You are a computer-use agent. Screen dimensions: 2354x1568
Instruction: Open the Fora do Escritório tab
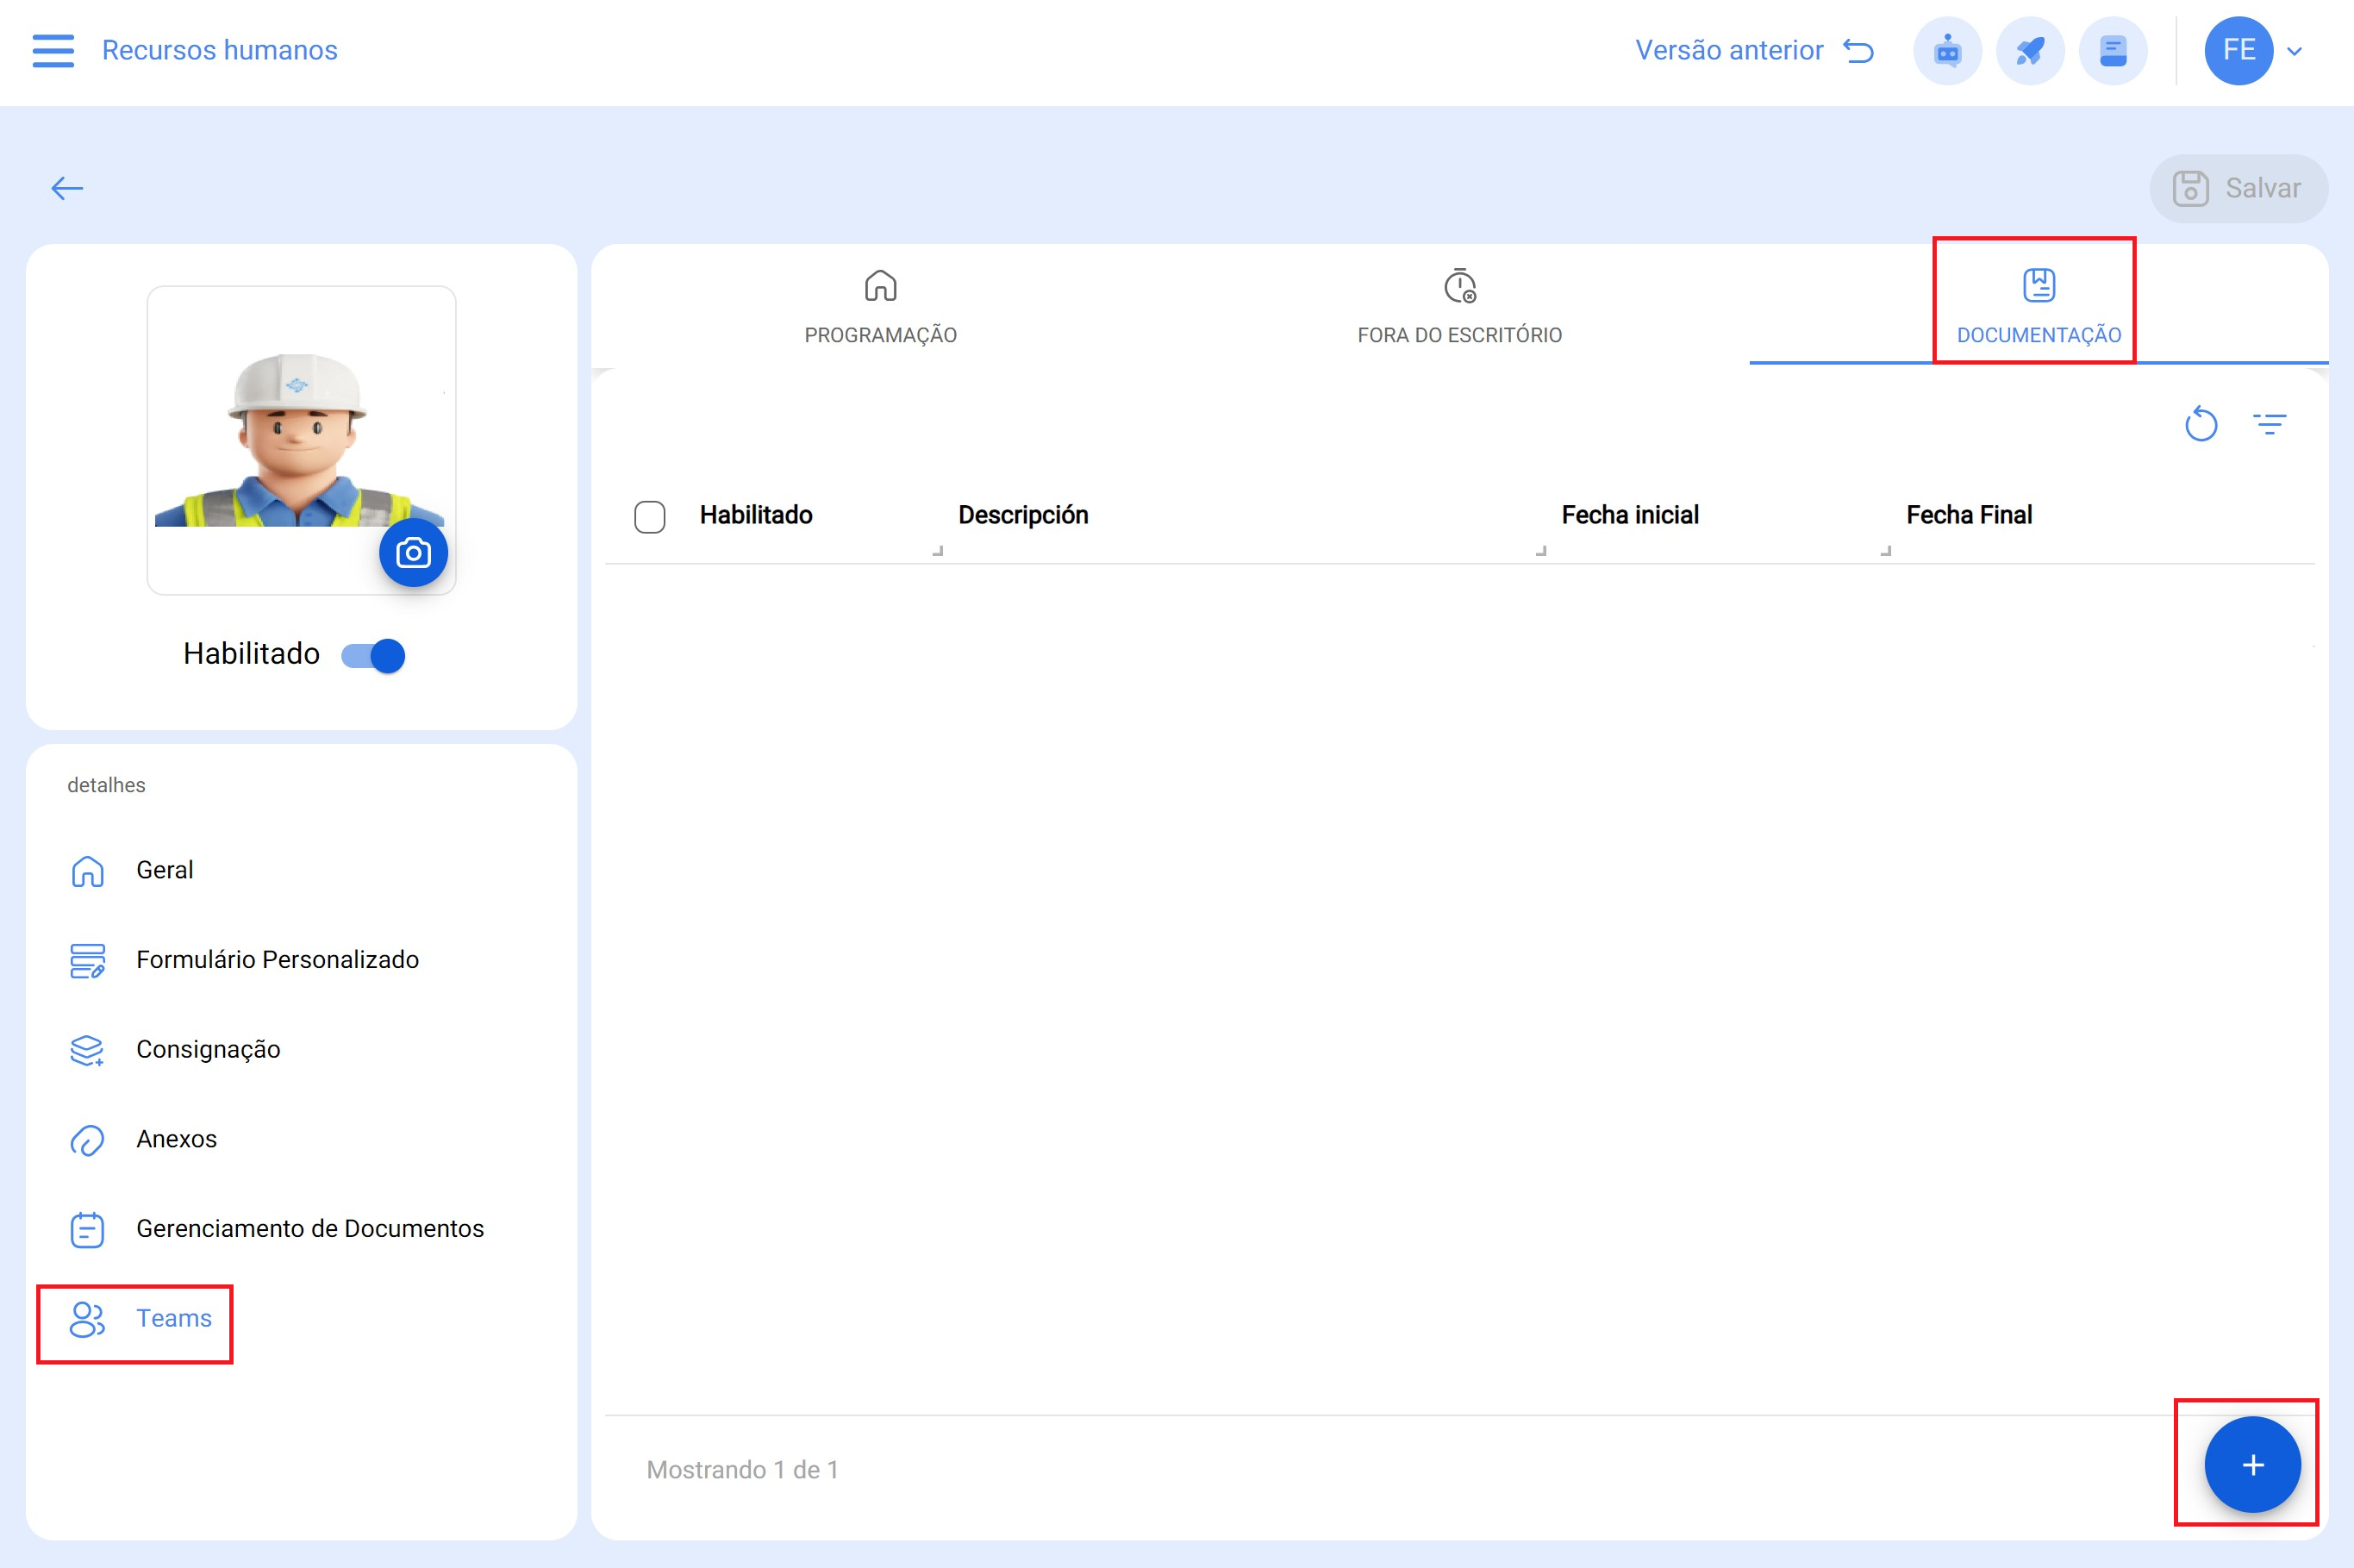(1459, 307)
